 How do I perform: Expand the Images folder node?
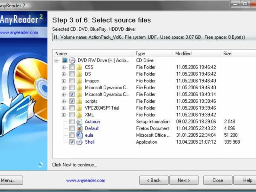[x=63, y=81]
